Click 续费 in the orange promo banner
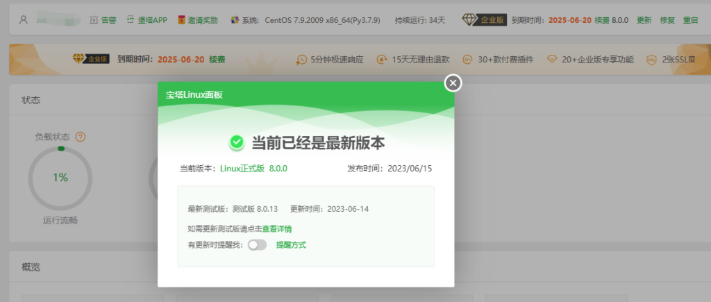 click(x=217, y=60)
